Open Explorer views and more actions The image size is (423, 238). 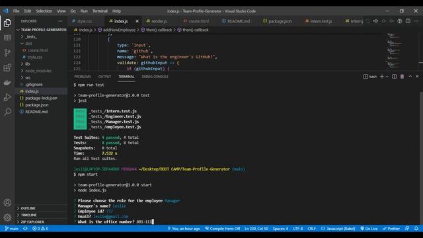[x=60, y=21]
